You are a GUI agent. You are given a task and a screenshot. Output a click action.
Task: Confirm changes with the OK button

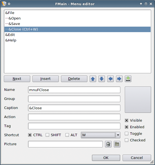pyautogui.click(x=106, y=158)
